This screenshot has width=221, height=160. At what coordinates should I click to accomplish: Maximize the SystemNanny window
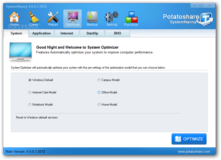[201, 6]
